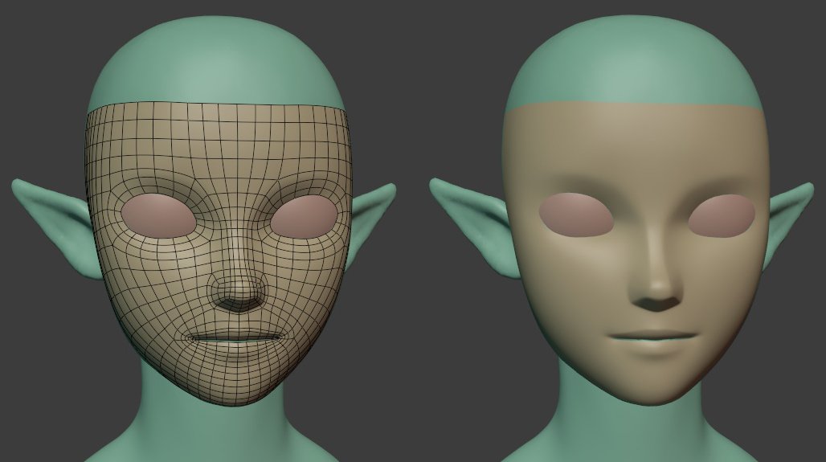Click the nose of the smooth-shaded head
This screenshot has width=826, height=462.
[x=656, y=290]
